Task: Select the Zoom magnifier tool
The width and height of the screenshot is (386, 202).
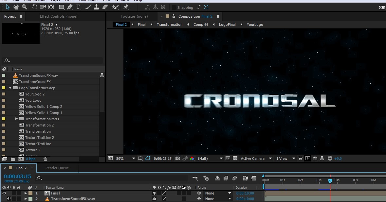Action: click(x=24, y=7)
